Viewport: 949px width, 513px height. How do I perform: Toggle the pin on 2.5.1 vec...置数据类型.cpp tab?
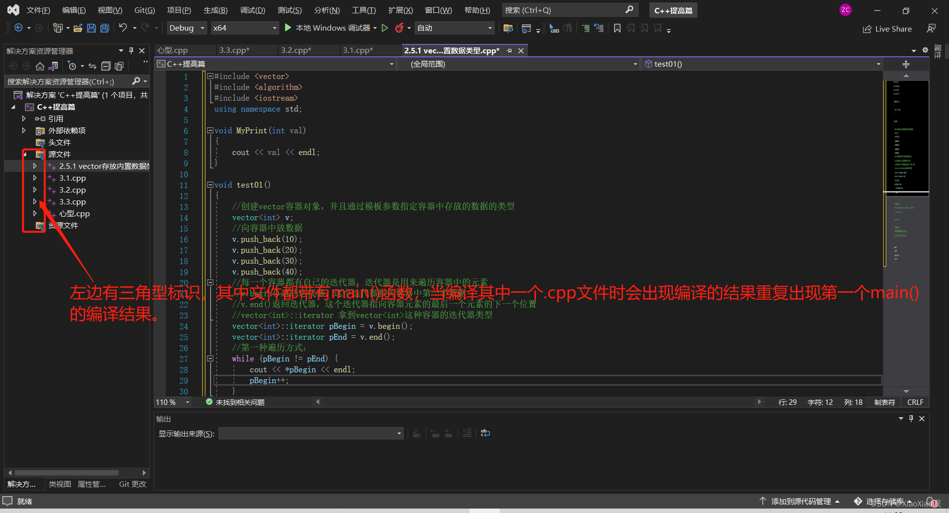click(509, 50)
